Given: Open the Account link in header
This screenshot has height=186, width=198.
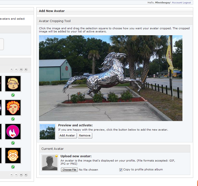Looking at the screenshot, I should point(177,3).
